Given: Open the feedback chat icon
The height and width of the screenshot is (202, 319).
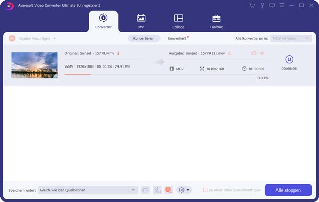Looking at the screenshot, I should tap(272, 5).
